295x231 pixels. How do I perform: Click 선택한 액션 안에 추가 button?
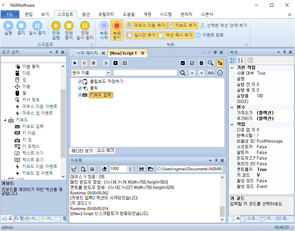[223, 25]
